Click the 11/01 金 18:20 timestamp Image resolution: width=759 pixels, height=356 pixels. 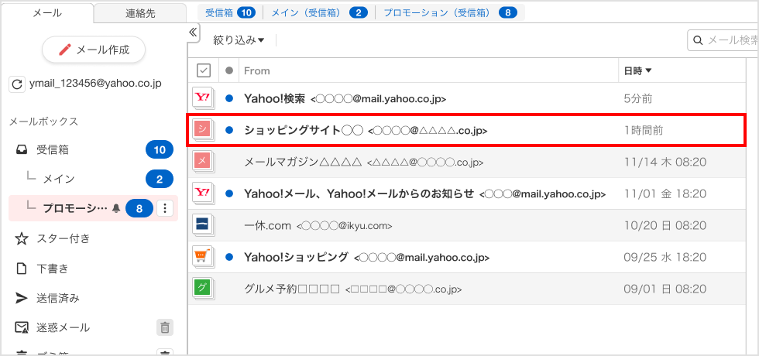click(665, 193)
